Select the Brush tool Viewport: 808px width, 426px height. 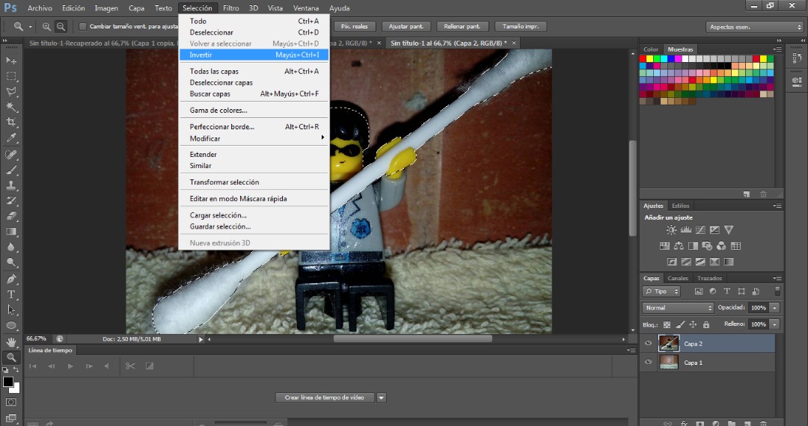(10, 170)
